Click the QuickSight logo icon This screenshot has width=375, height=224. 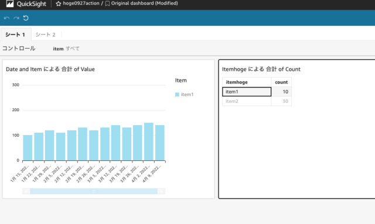[x=10, y=4]
